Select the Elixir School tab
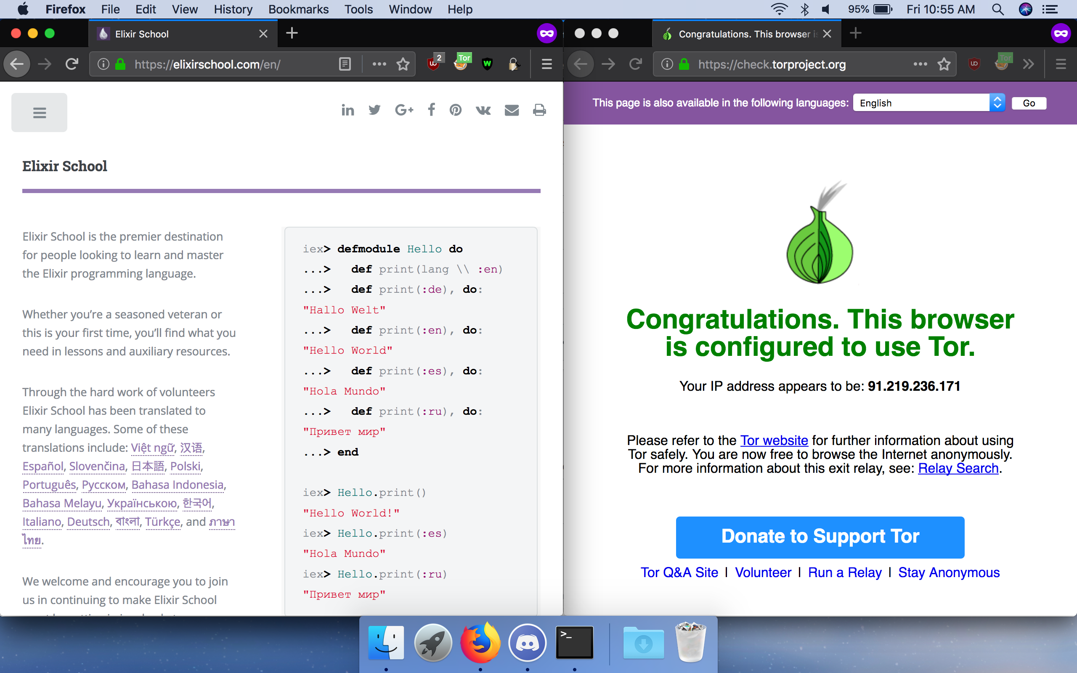1077x673 pixels. [183, 33]
